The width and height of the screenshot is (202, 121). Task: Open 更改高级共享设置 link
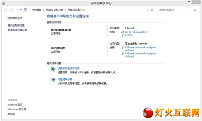coord(17,30)
